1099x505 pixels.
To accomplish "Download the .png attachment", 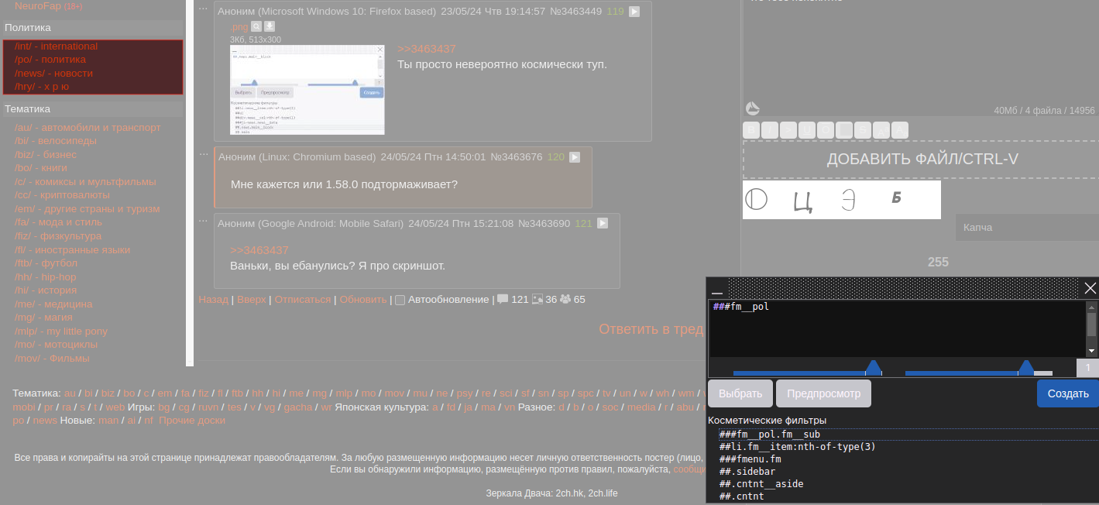I will [270, 26].
